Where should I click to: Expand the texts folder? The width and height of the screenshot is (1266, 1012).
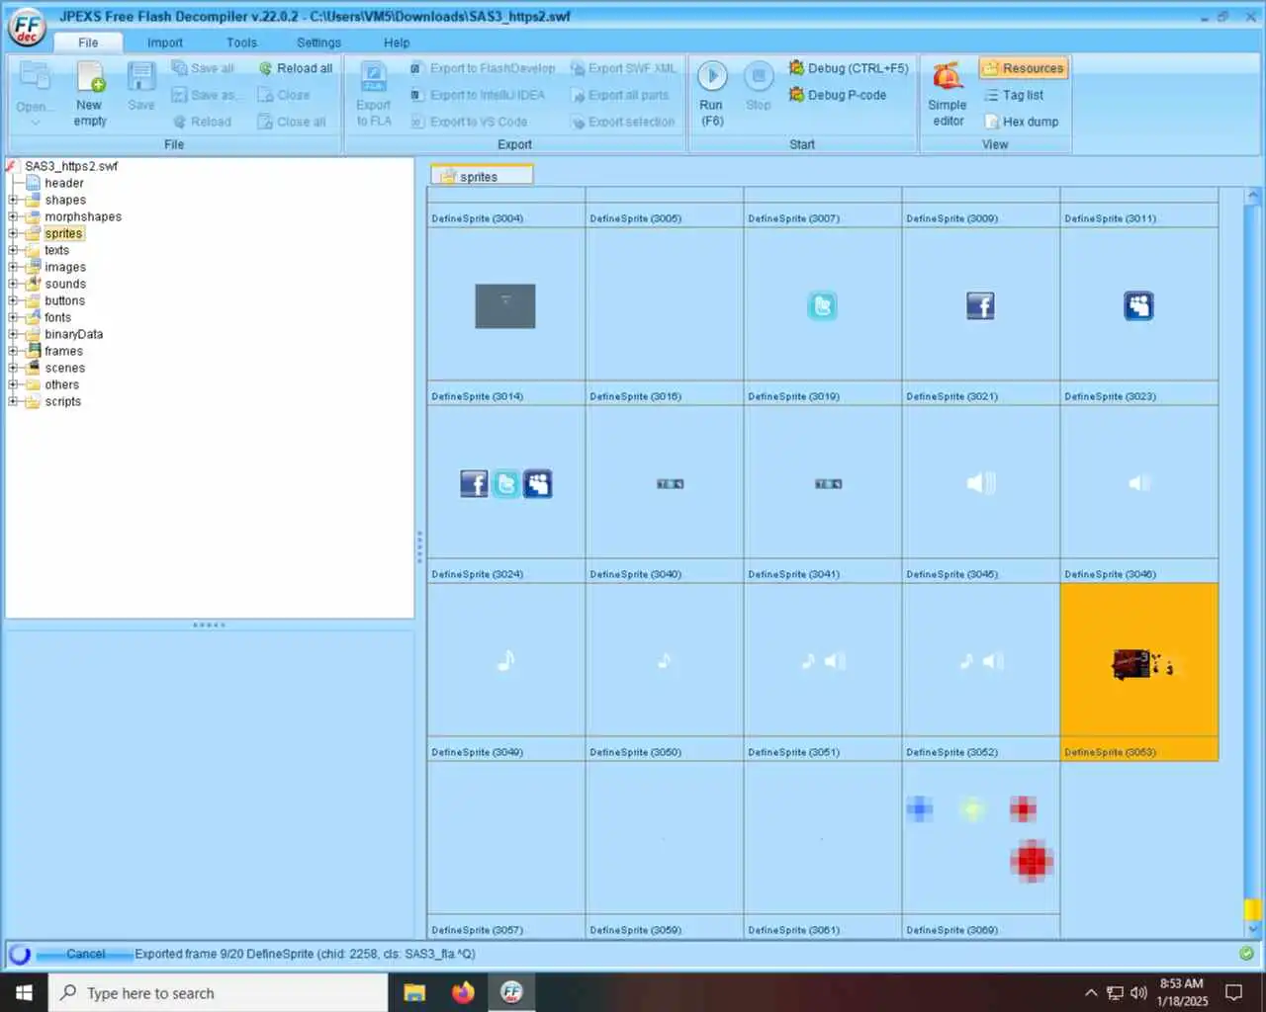[x=14, y=250]
